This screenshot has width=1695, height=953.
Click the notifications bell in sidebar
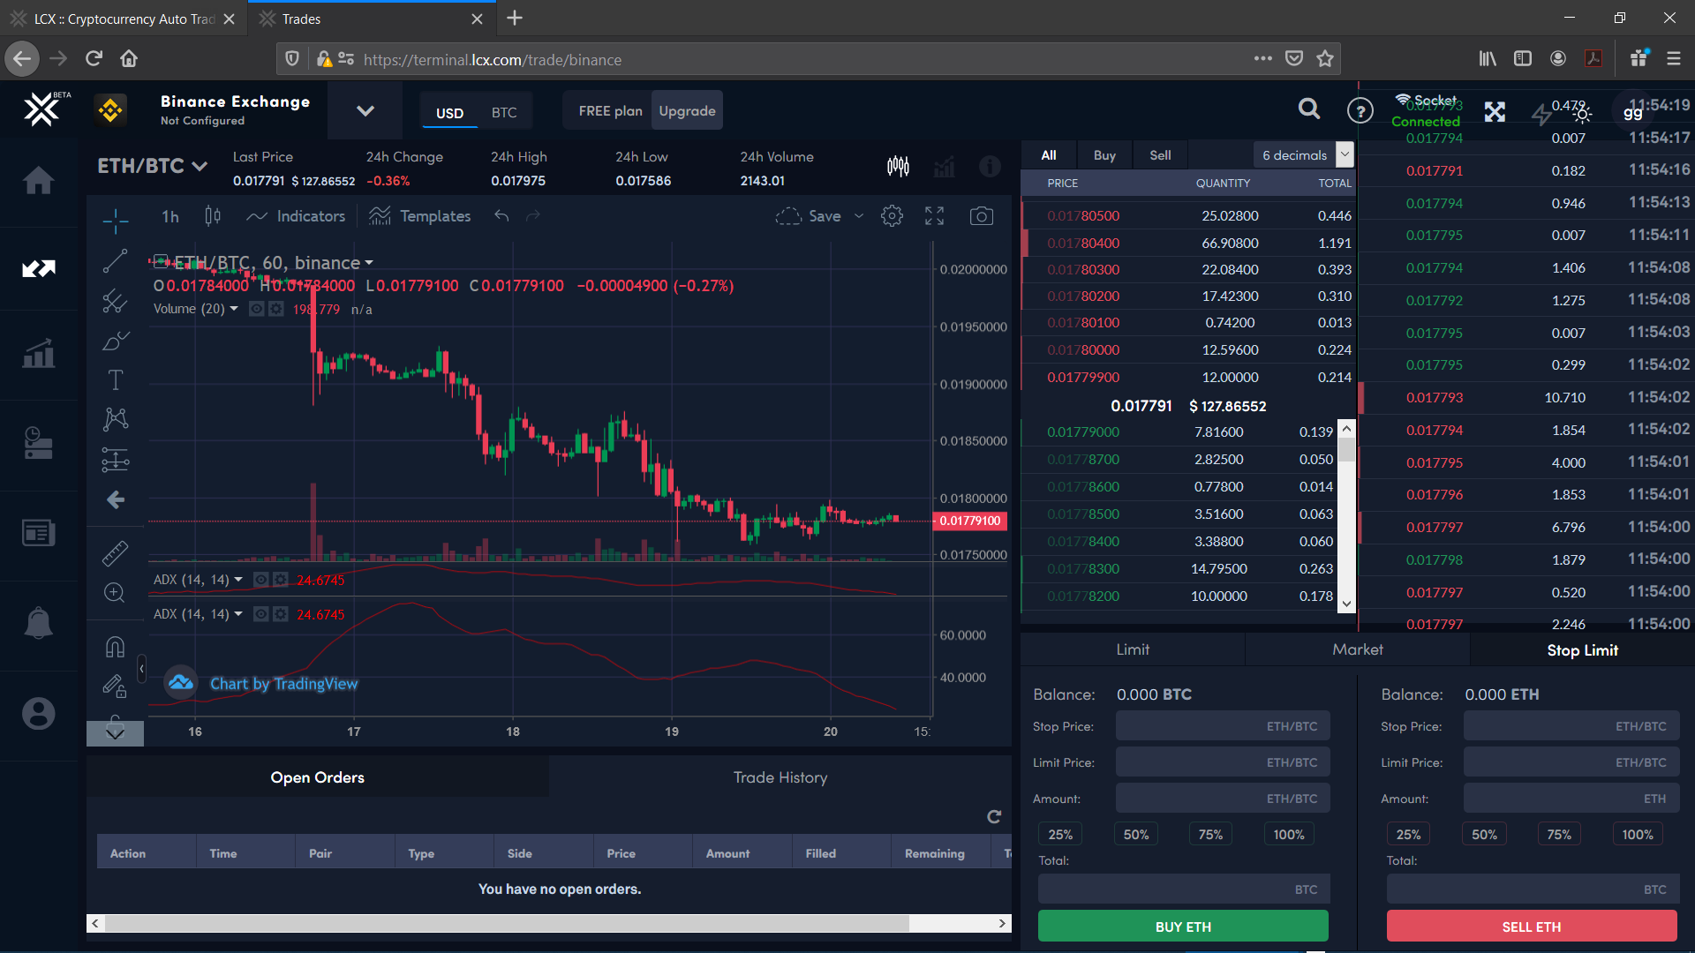[38, 623]
